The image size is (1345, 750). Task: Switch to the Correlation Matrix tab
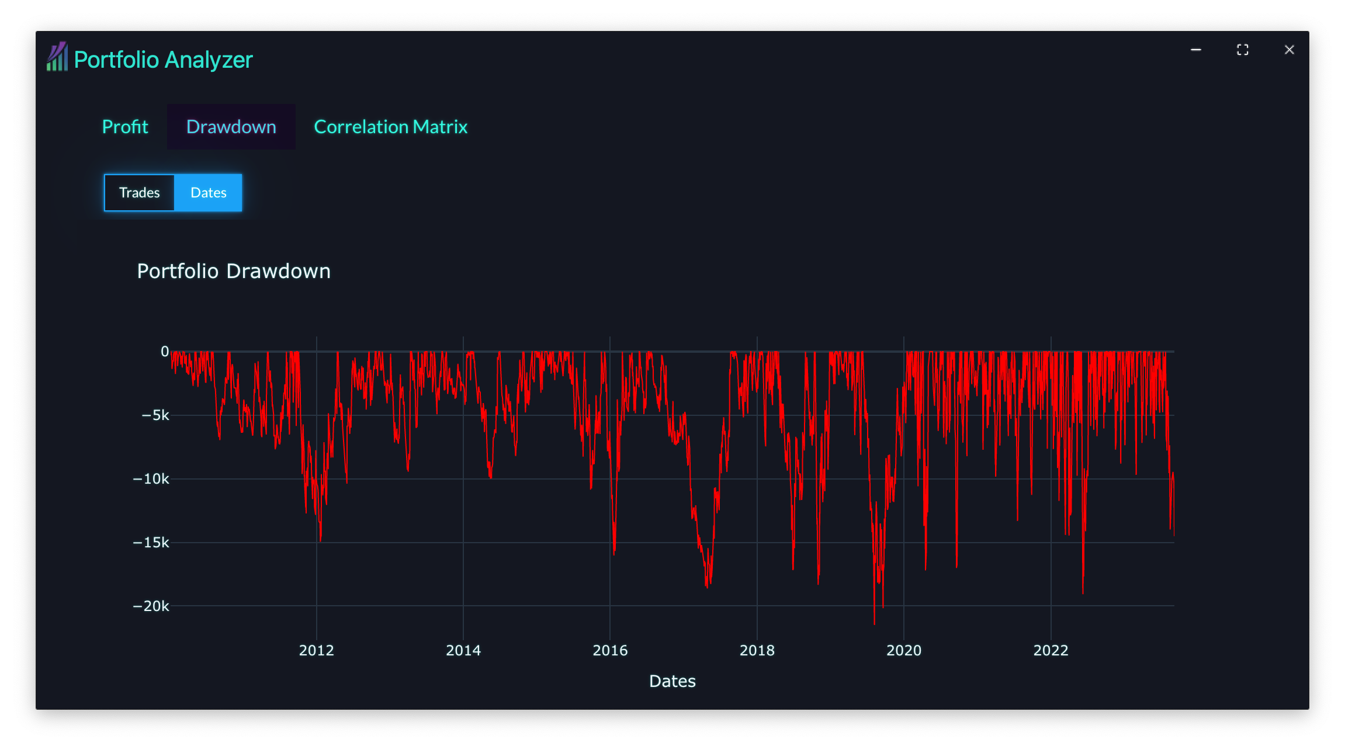pos(391,127)
